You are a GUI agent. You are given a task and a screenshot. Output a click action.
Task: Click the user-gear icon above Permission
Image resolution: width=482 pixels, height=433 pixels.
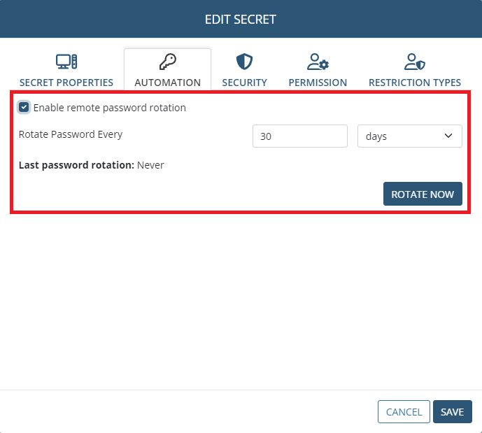coord(318,62)
